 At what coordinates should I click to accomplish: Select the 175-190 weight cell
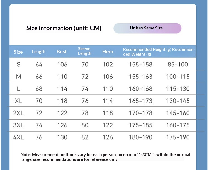[178, 137]
